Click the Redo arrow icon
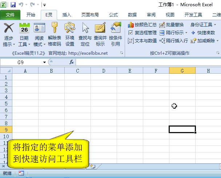This screenshot has width=221, height=178. point(32,5)
